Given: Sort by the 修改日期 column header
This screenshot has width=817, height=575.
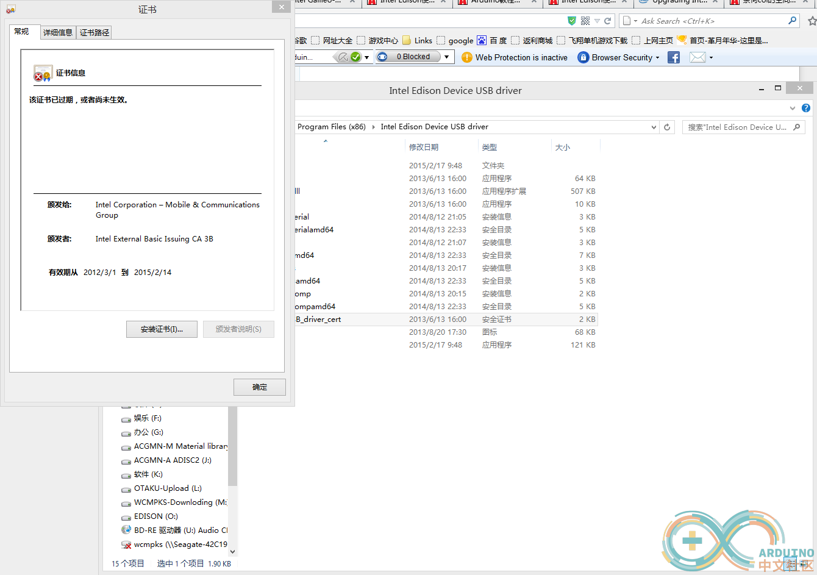Looking at the screenshot, I should (442, 147).
